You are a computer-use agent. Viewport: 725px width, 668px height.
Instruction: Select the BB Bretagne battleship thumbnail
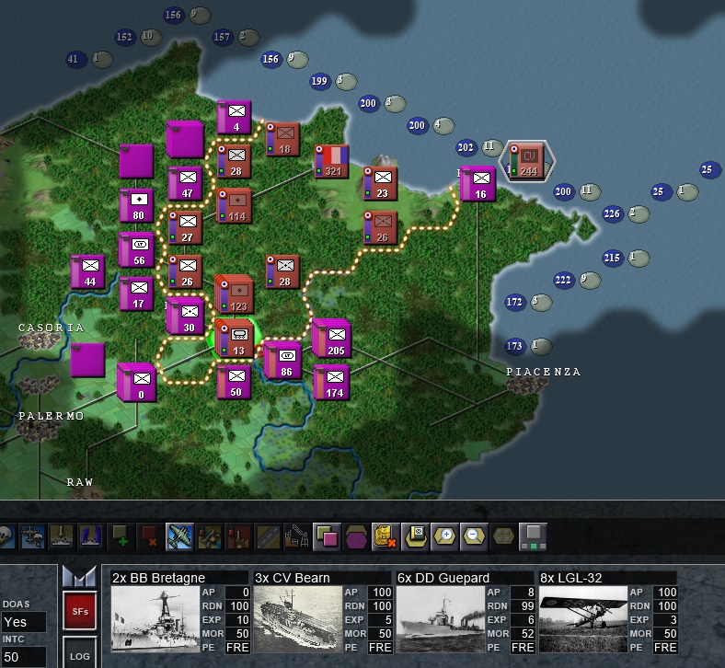(x=155, y=619)
